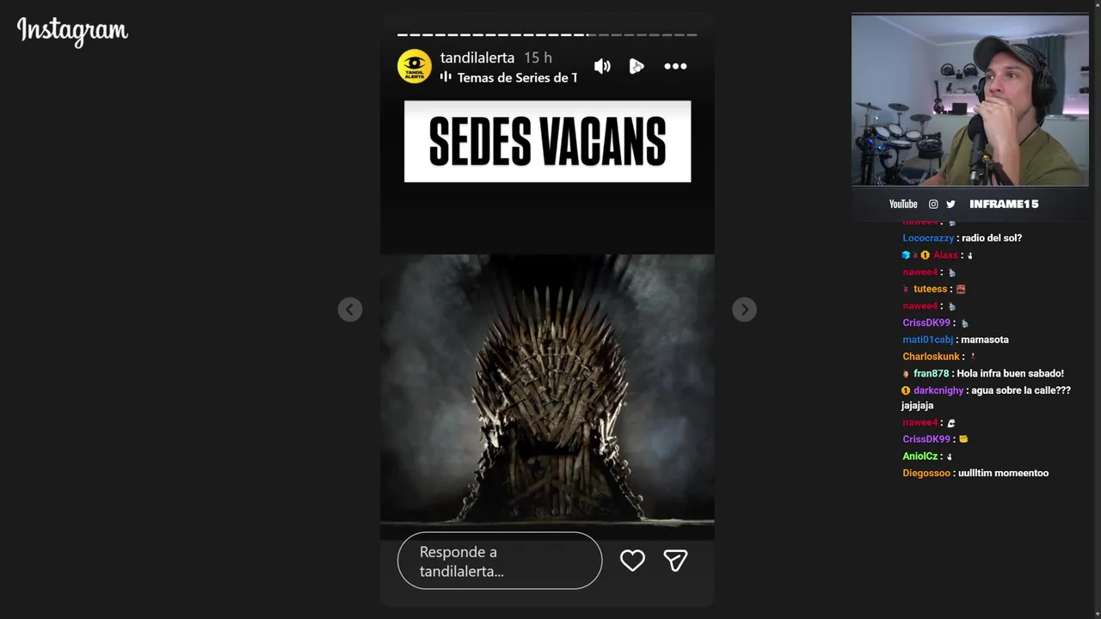
Task: Open the three-dot story options menu
Action: [675, 66]
